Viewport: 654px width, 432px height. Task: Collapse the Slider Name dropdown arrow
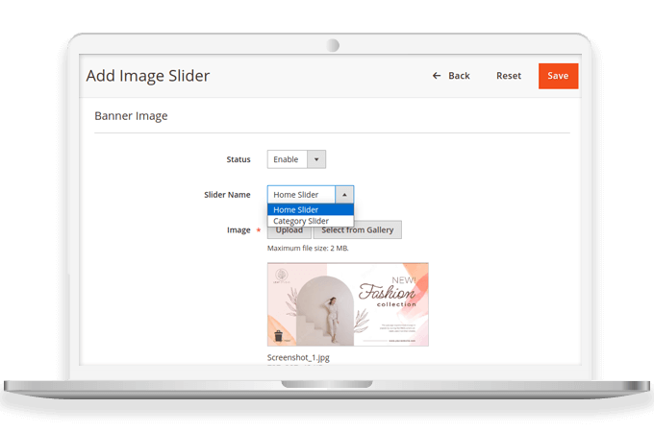344,195
